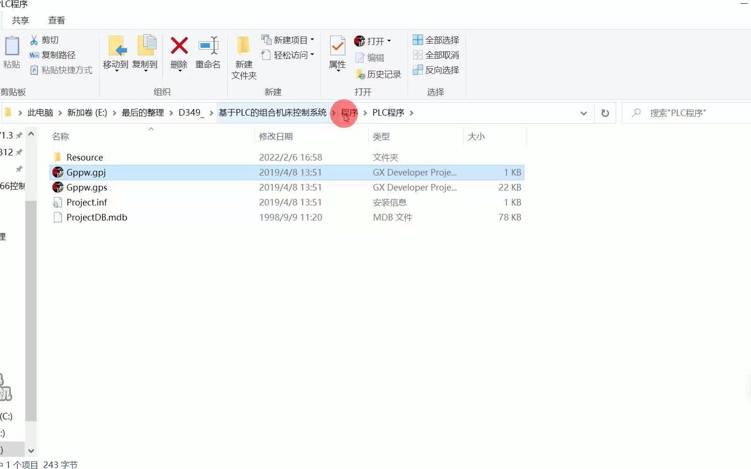
Task: Click Select None (全部取消)
Action: 436,55
